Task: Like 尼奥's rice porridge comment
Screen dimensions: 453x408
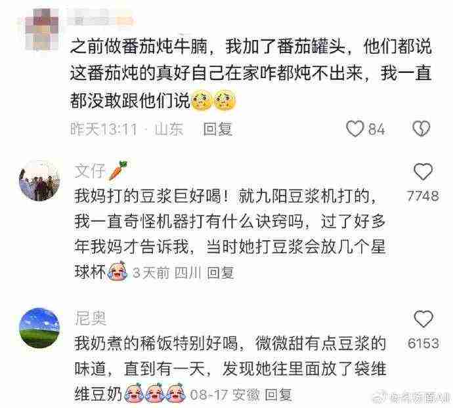Action: click(423, 319)
